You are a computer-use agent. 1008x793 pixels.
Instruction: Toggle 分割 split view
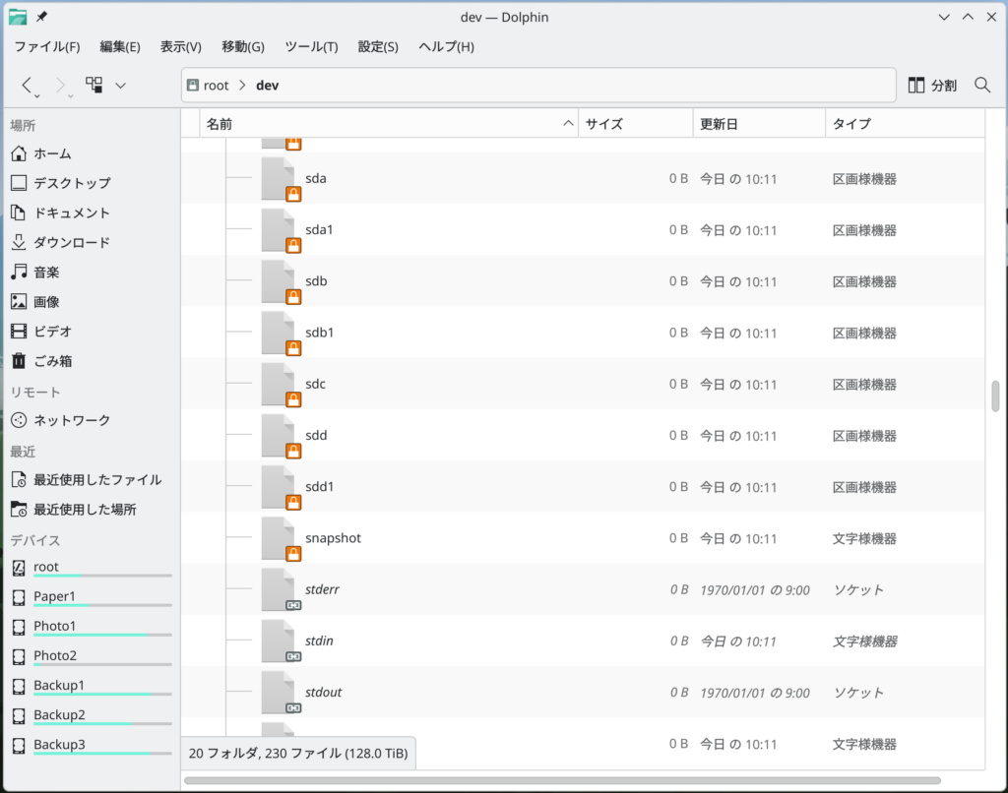click(931, 86)
